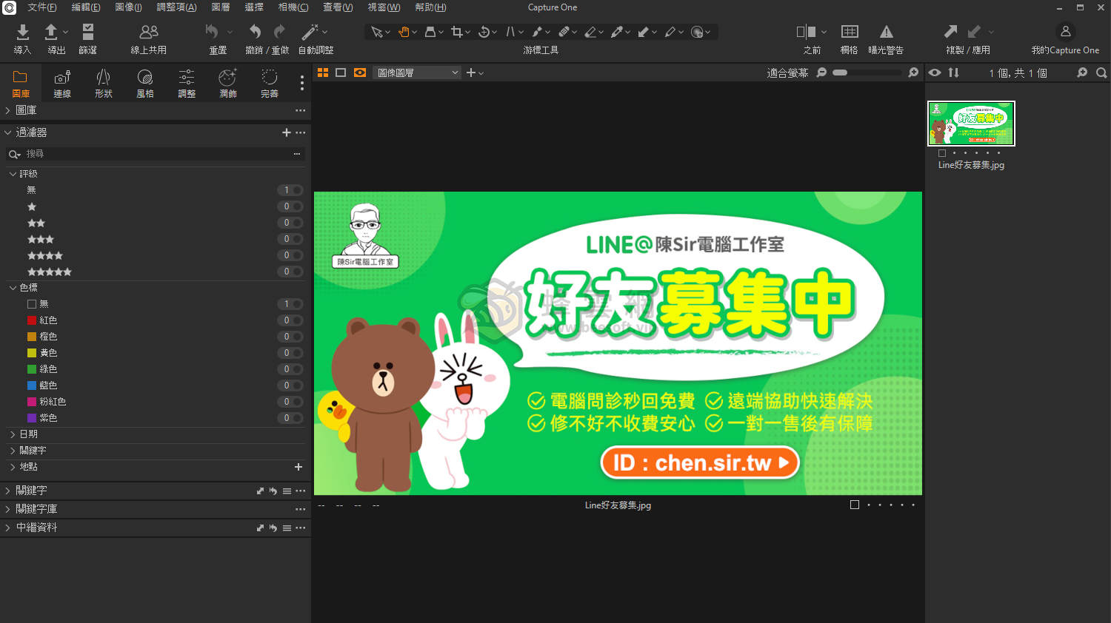Click the filter search (搜尋) field

(156, 154)
